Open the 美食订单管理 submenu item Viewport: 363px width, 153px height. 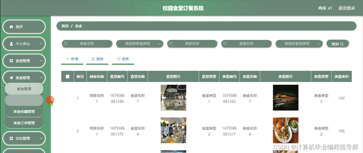[x=24, y=123]
